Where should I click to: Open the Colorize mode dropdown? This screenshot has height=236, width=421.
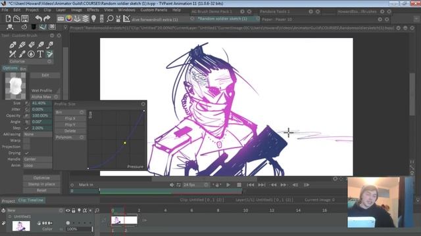pos(30,62)
